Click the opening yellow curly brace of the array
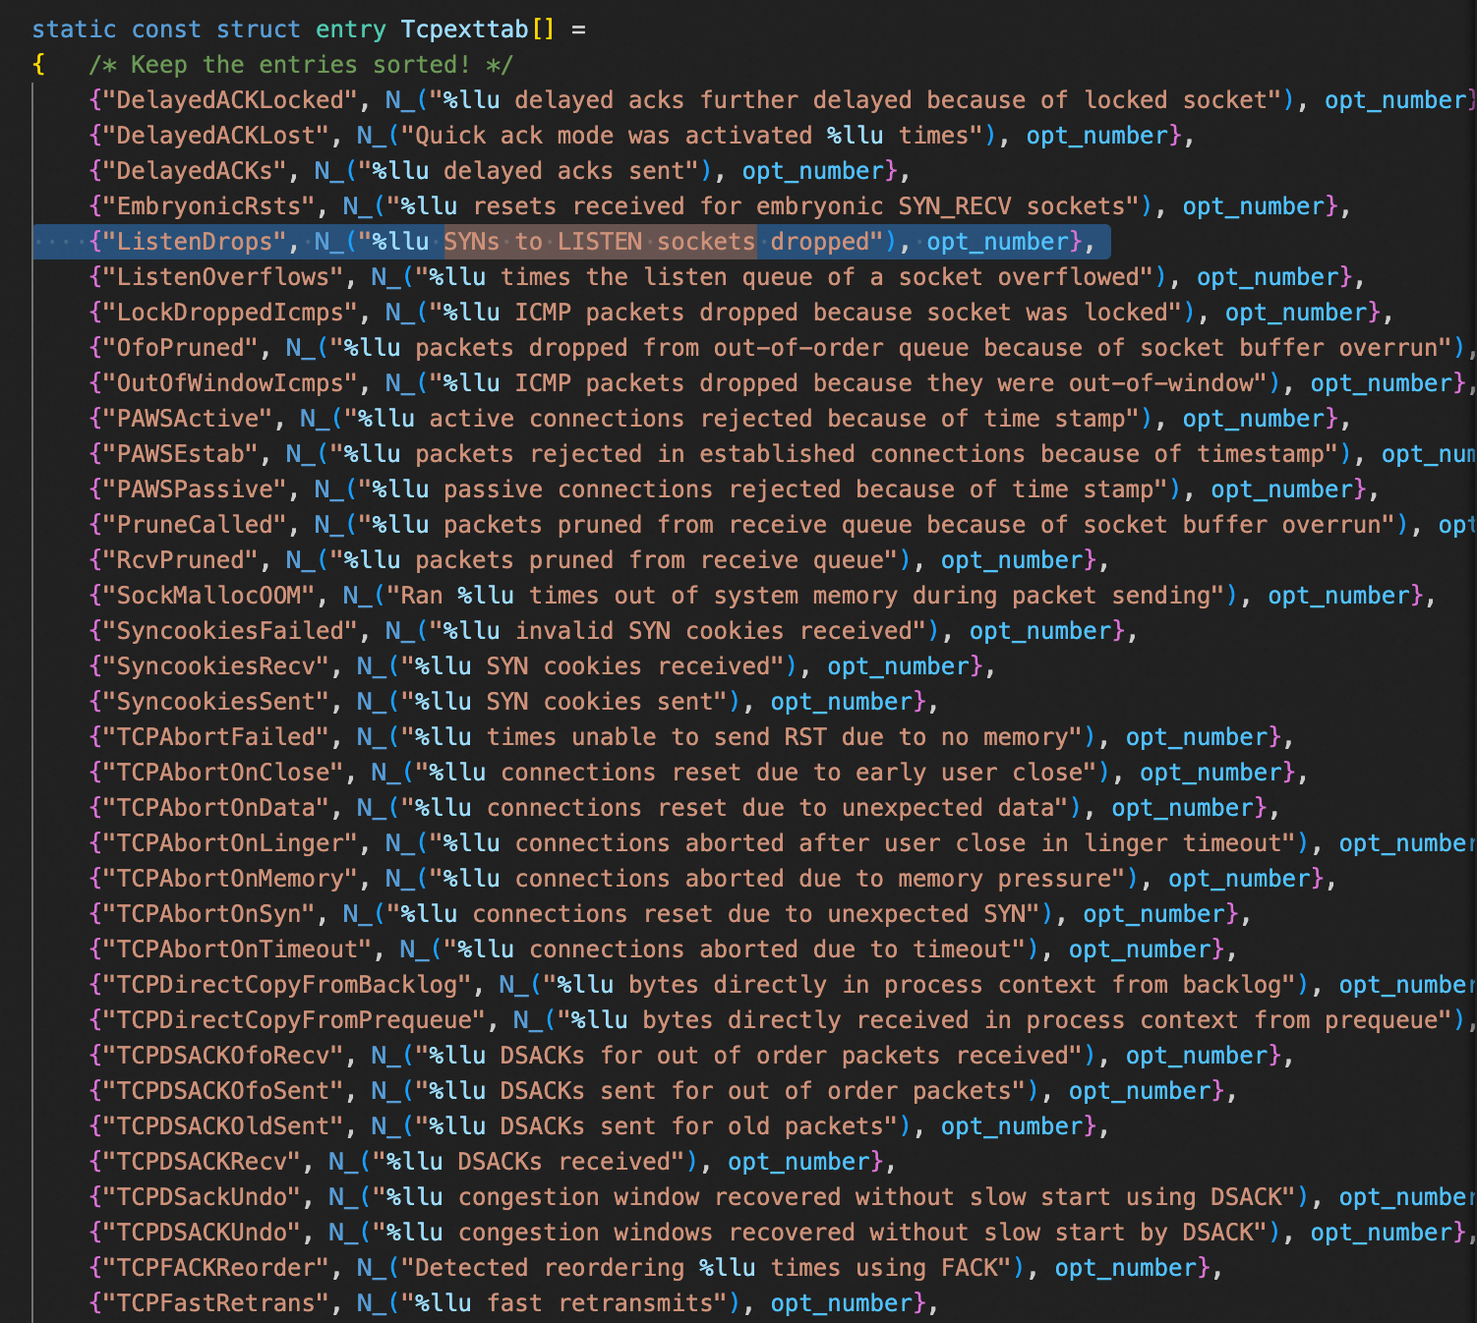This screenshot has height=1323, width=1477. (x=38, y=65)
